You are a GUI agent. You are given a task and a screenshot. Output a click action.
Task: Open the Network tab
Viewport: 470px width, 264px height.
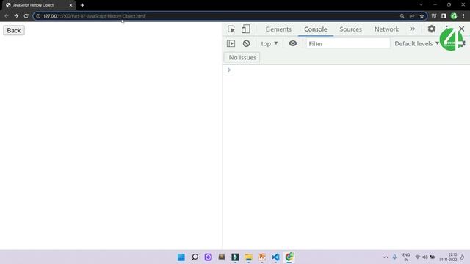386,29
